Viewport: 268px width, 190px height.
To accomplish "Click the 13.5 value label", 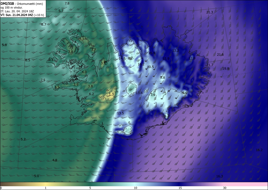I will (x=120, y=113).
